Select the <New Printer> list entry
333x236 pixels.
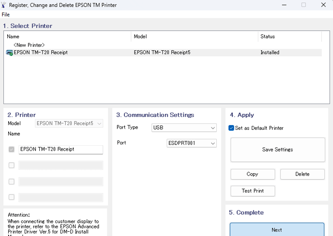point(29,45)
